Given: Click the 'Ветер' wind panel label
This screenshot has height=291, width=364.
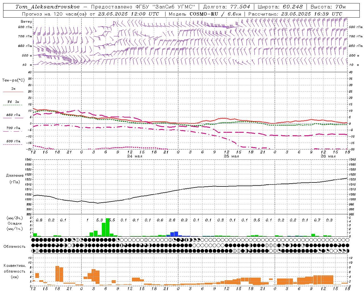Looking at the screenshot, I should (26, 22).
